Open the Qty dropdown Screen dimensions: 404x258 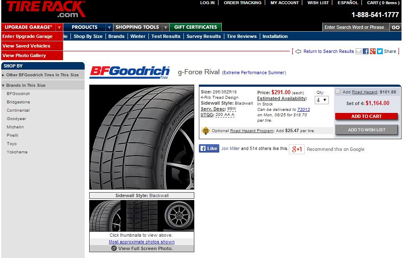click(321, 100)
